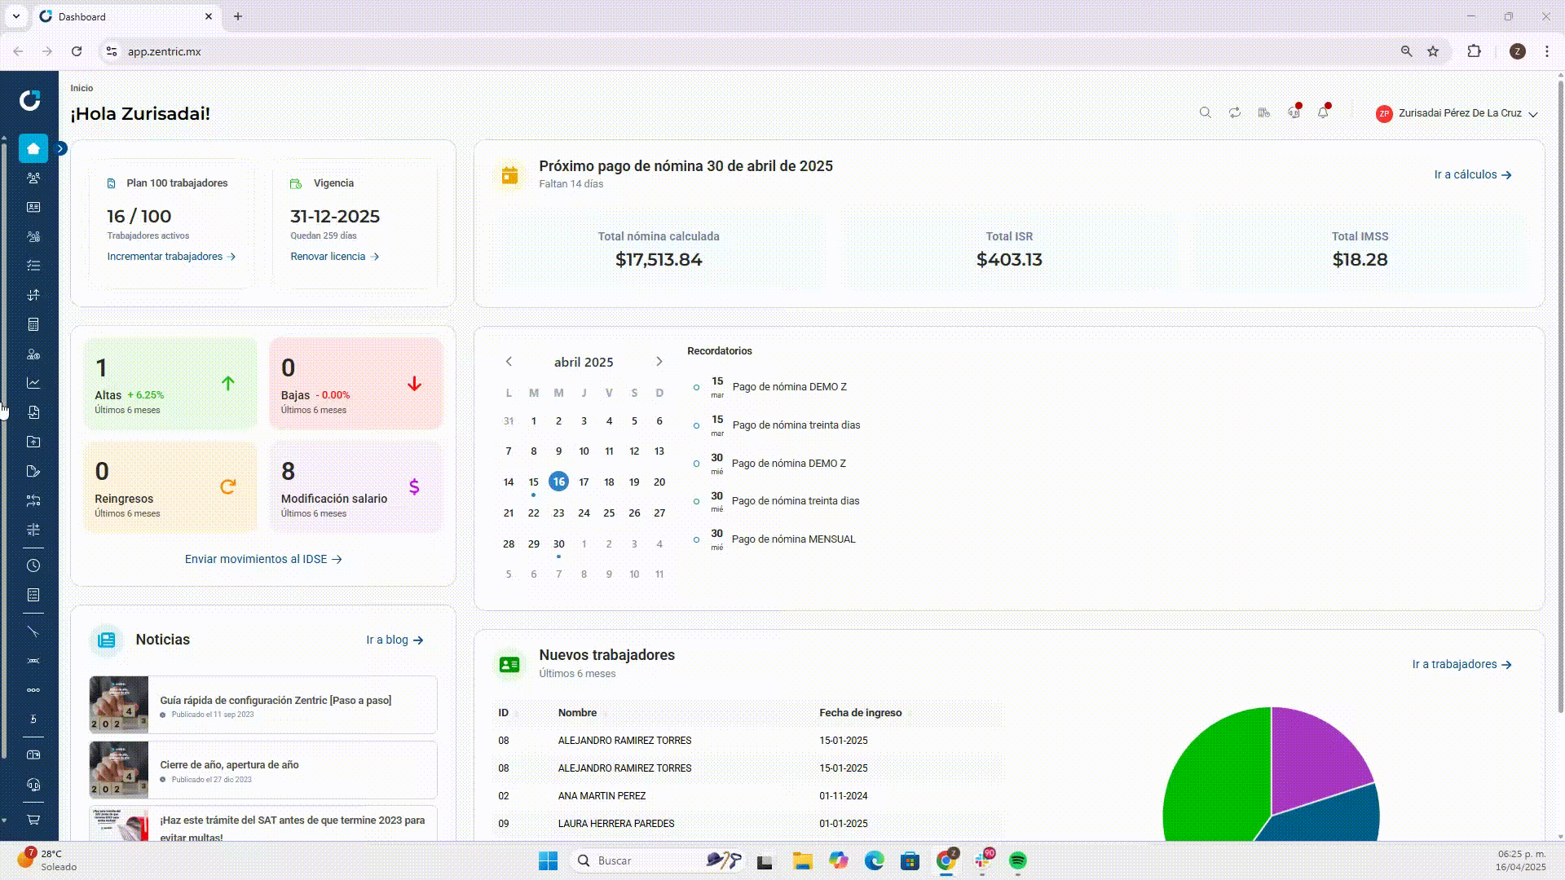The height and width of the screenshot is (880, 1565).
Task: Click the Zentric logo
Action: pyautogui.click(x=30, y=100)
